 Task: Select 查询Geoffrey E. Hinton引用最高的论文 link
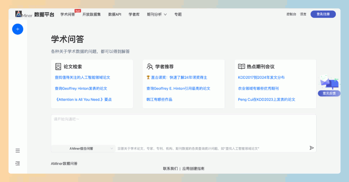[178, 88]
